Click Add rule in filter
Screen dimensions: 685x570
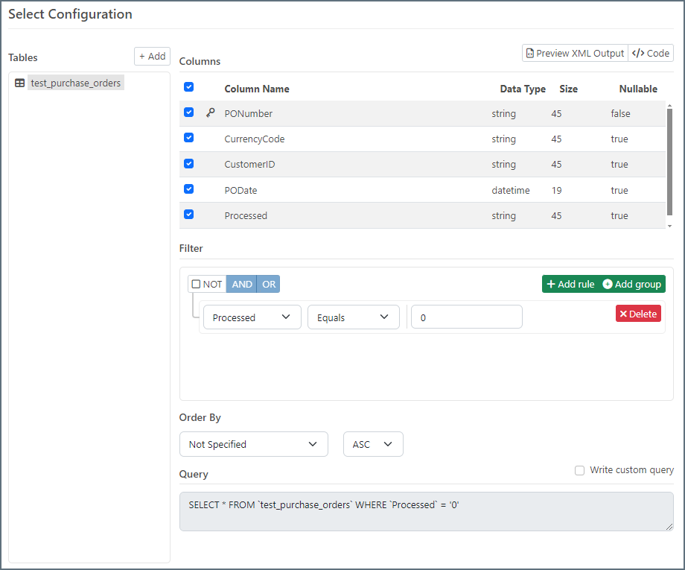[x=570, y=284]
